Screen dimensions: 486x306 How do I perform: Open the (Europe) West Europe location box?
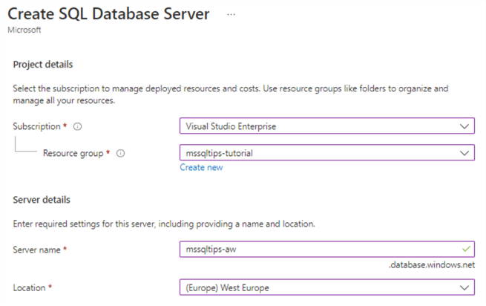tap(319, 287)
